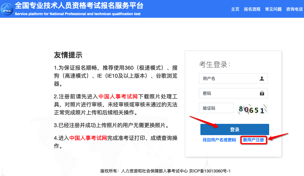Open the 找回用户名或密码 link
Screen dimensions: 304x176
[x=219, y=140]
